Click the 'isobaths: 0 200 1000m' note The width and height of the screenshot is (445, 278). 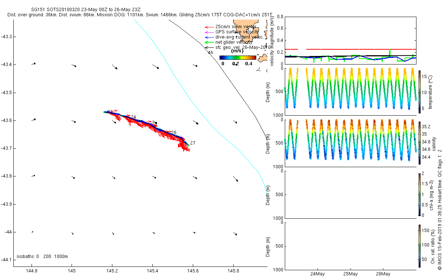pyautogui.click(x=42, y=257)
